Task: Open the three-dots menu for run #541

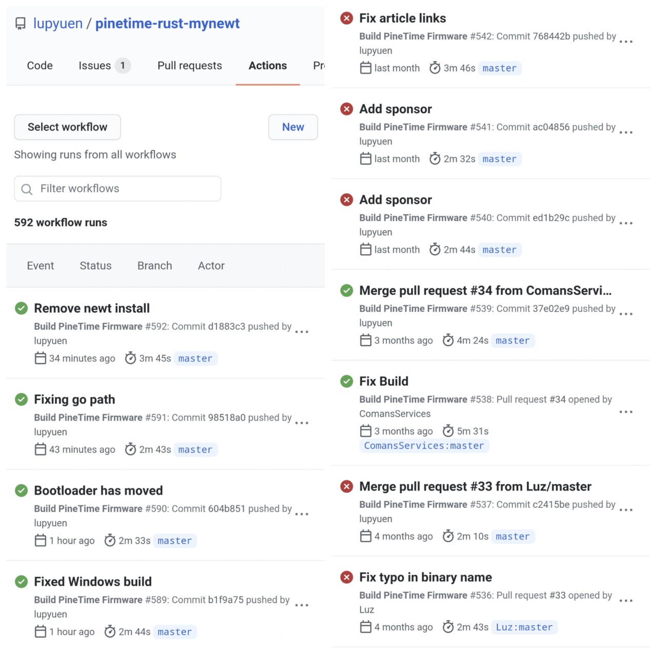Action: point(626,133)
